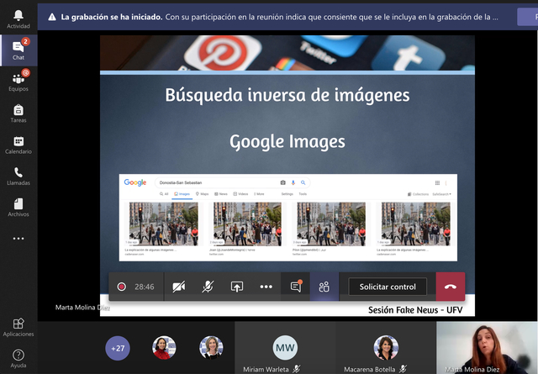Click Solicitar control button
This screenshot has width=538, height=374.
coord(388,287)
